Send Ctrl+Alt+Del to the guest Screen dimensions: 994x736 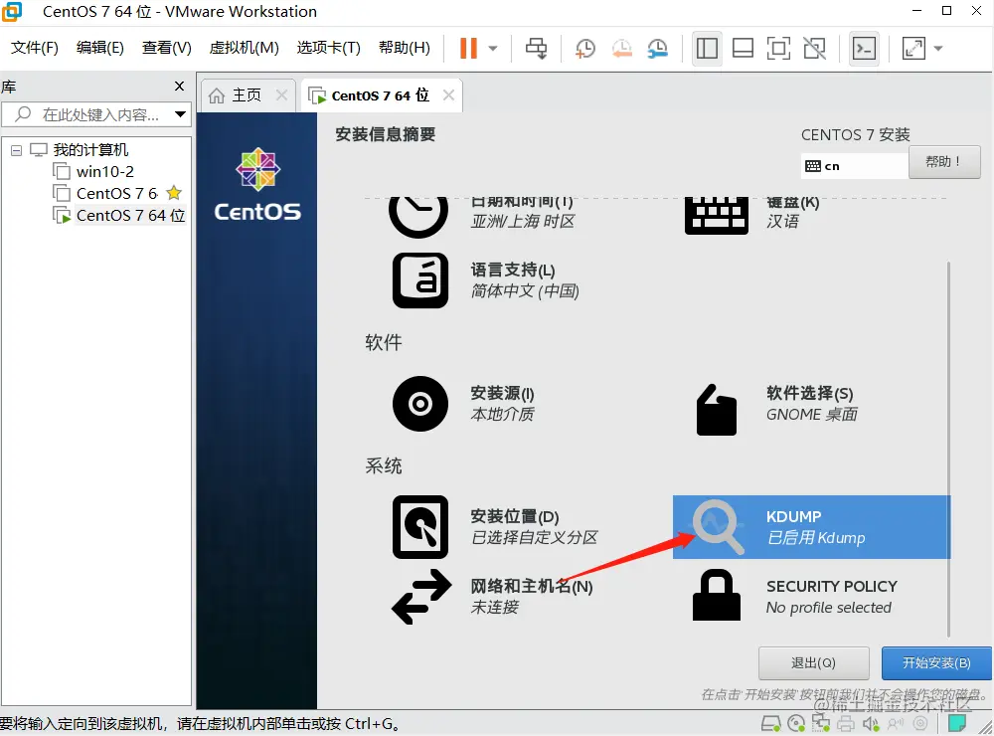(x=537, y=47)
